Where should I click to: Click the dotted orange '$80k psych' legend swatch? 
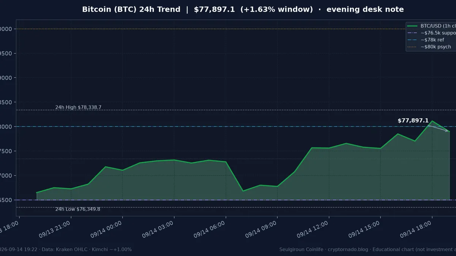click(412, 47)
